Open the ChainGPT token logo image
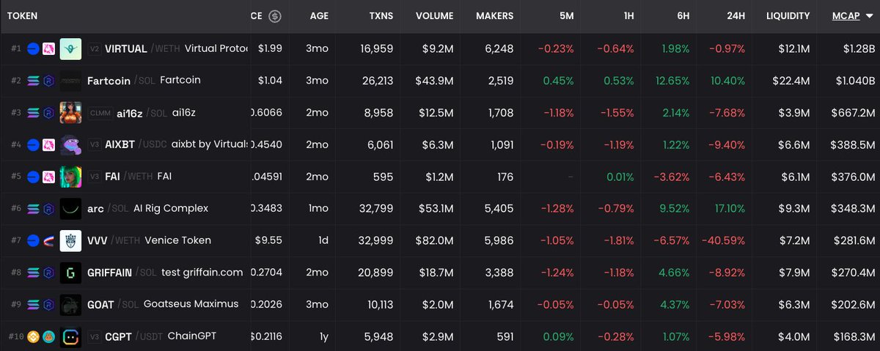880x351 pixels. (70, 336)
